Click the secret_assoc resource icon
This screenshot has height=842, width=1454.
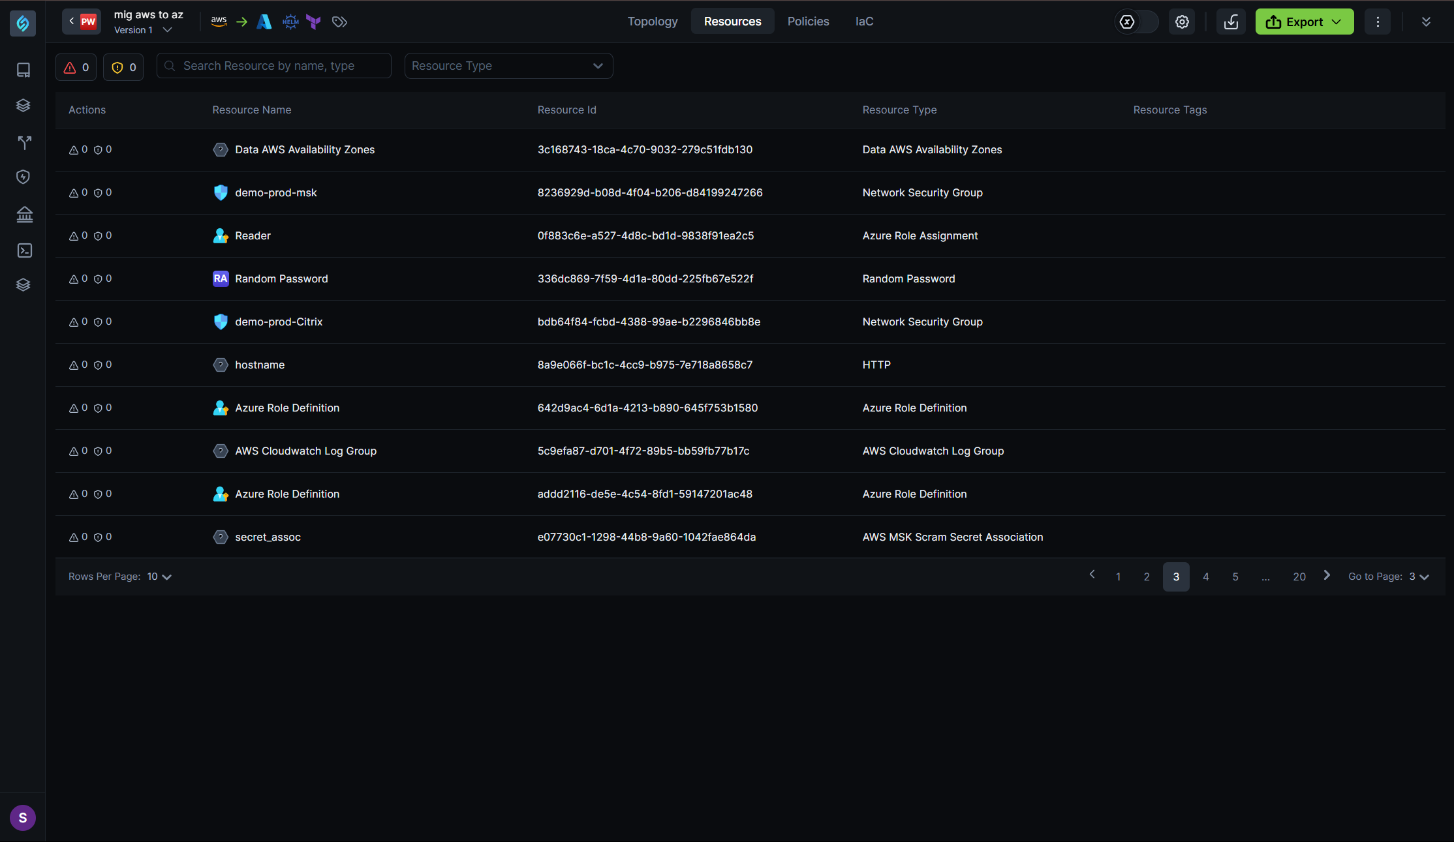click(x=221, y=537)
